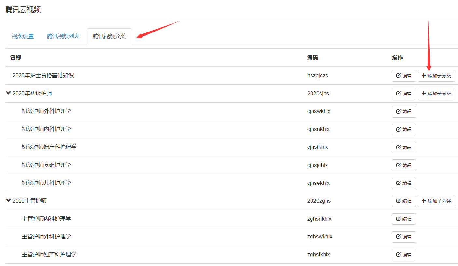458x266 pixels.
Task: Collapse the 2020年初级护师 category chevron
Action: pos(8,93)
